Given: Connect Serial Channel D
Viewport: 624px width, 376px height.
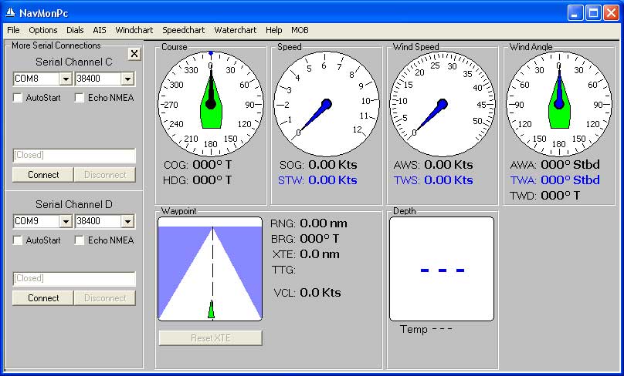Looking at the screenshot, I should 43,298.
